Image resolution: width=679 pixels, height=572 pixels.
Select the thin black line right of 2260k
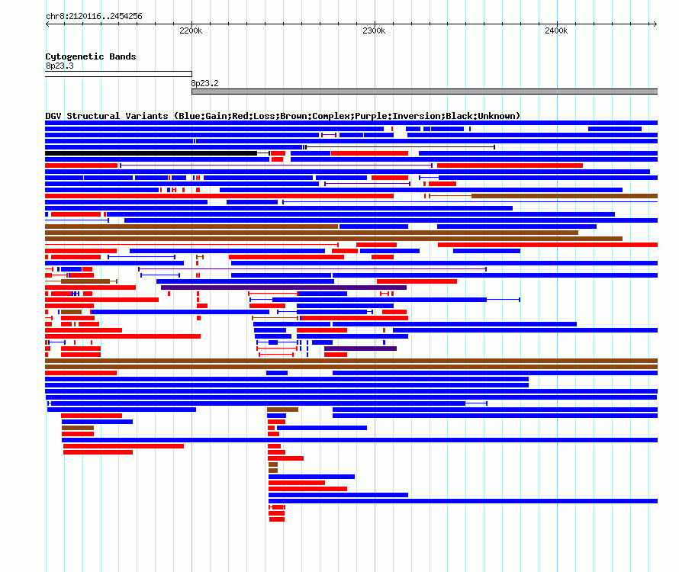click(400, 147)
